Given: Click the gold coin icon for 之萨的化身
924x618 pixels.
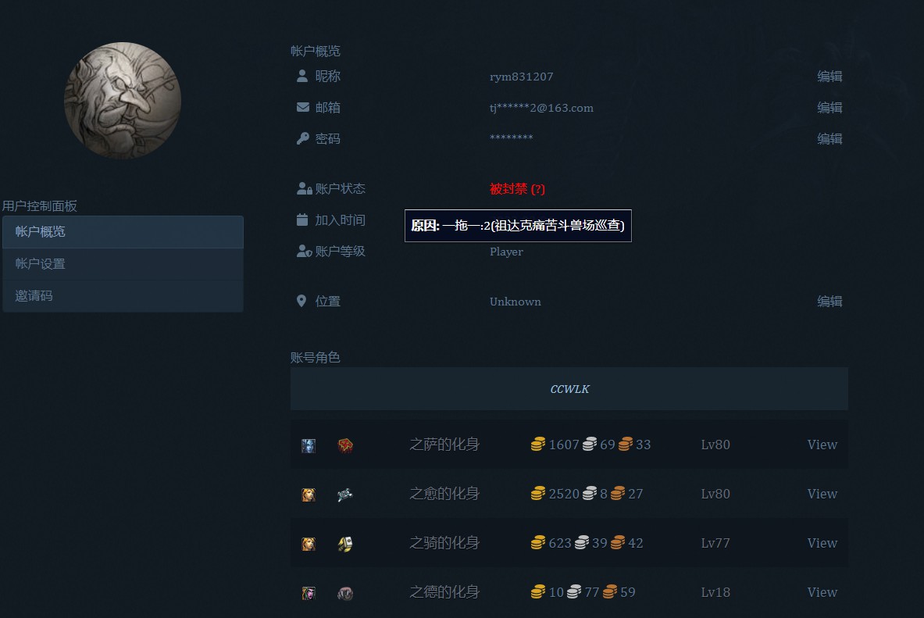Looking at the screenshot, I should click(537, 445).
